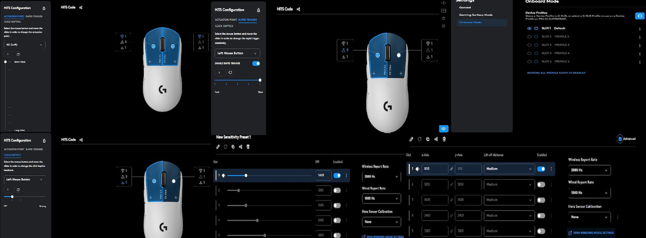Switch to CLICK HAPTICS tab below the Left Mouse Button panel's RAPID TRIGGER tab
Image resolution: width=646 pixels, height=238 pixels.
[224, 26]
